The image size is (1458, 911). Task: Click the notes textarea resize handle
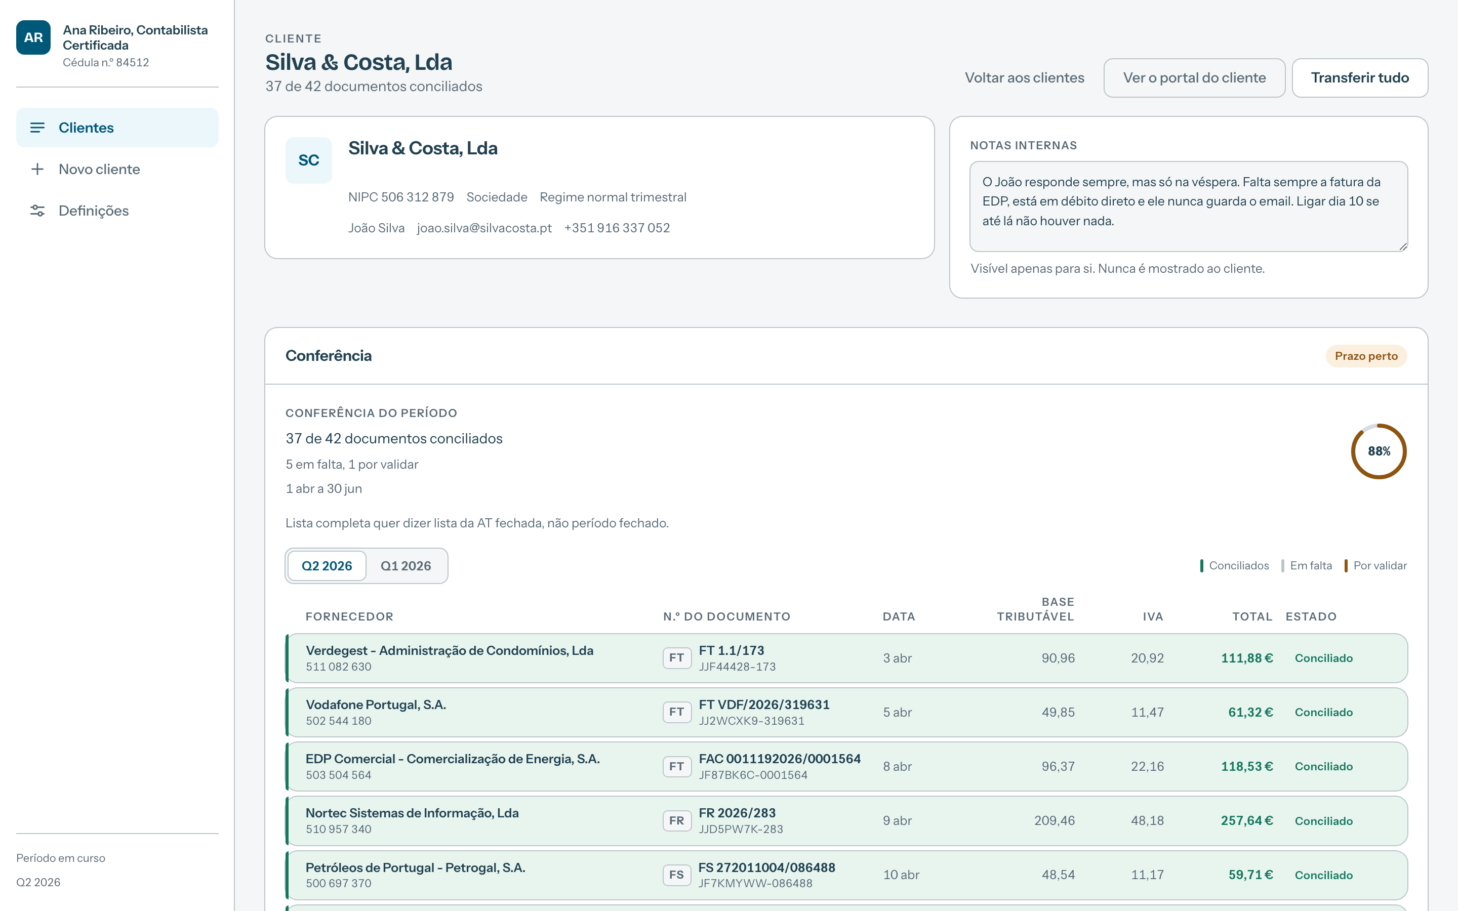[1403, 246]
